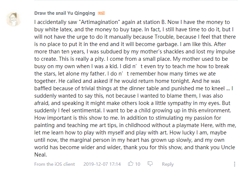Reply to this comment
244x172 pixels.
tap(168, 164)
